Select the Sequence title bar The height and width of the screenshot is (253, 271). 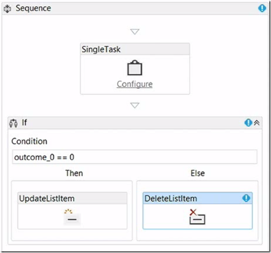(135, 8)
